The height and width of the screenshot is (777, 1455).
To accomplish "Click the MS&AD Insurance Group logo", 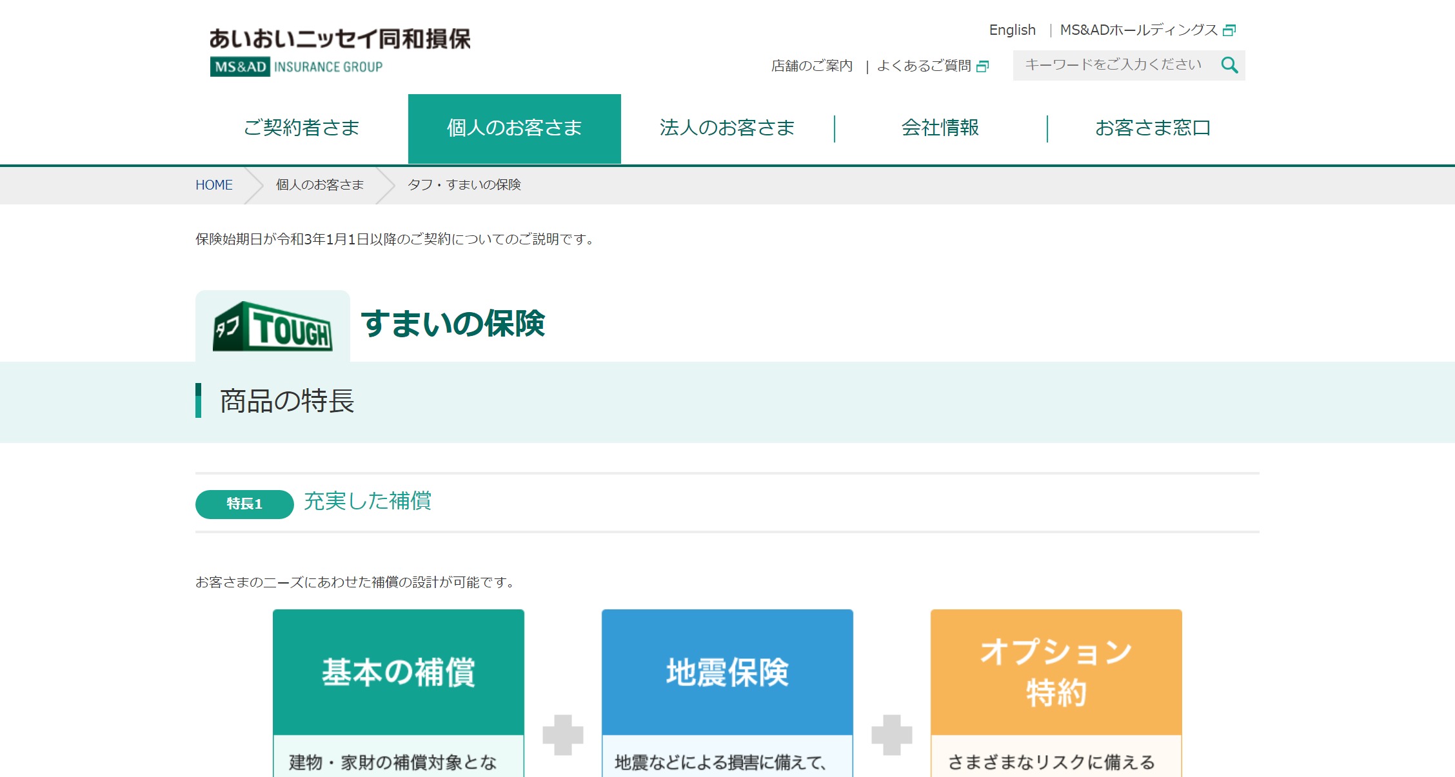I will pyautogui.click(x=296, y=66).
